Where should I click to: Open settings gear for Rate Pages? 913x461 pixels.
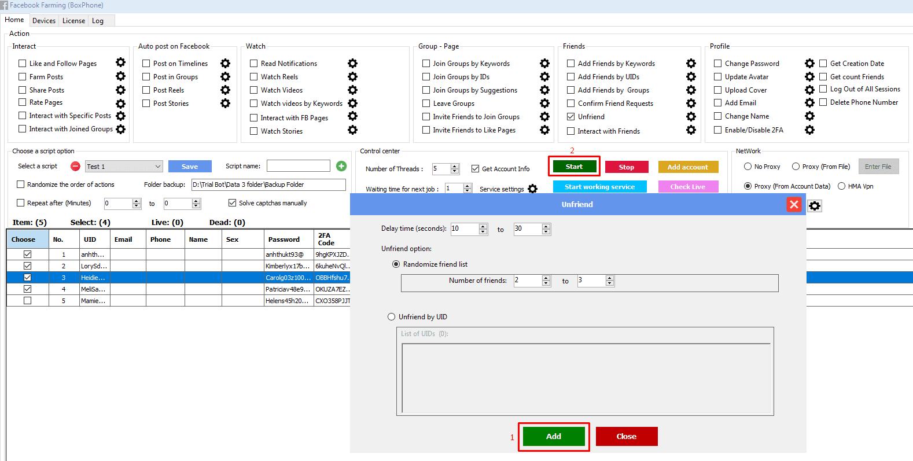[x=120, y=104]
